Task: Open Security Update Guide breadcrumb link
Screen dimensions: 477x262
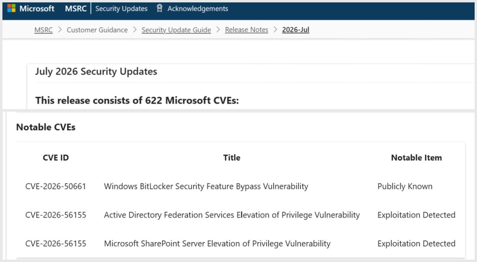Action: 176,30
